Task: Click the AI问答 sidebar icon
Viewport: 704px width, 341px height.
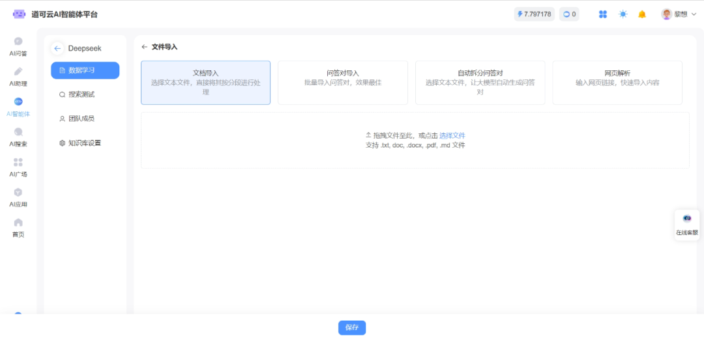Action: tap(18, 42)
